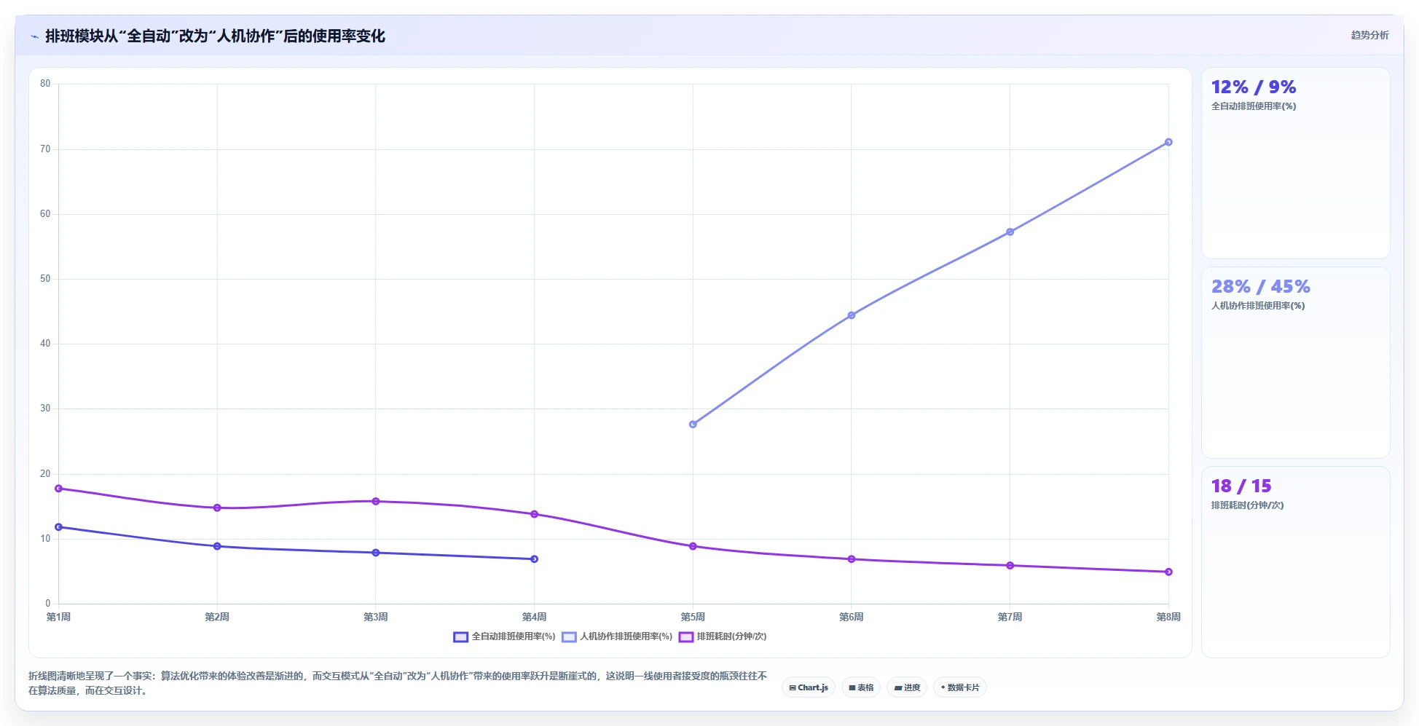
Task: Click the 趋势分析 label in the header
Action: click(1369, 35)
